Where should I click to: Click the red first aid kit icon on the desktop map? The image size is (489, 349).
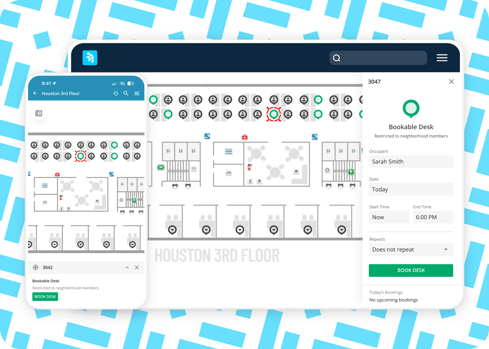click(244, 137)
